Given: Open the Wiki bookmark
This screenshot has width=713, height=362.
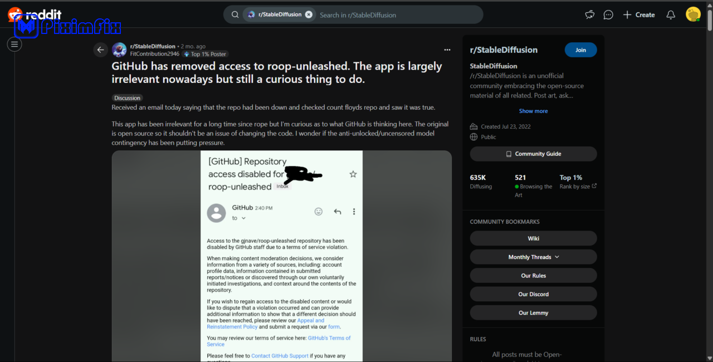Looking at the screenshot, I should 533,238.
